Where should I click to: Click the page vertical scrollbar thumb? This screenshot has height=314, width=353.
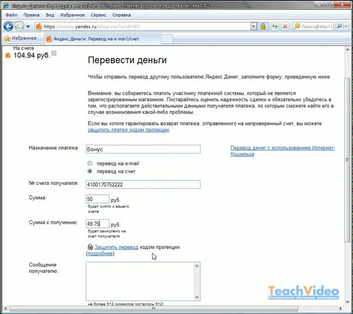click(347, 160)
